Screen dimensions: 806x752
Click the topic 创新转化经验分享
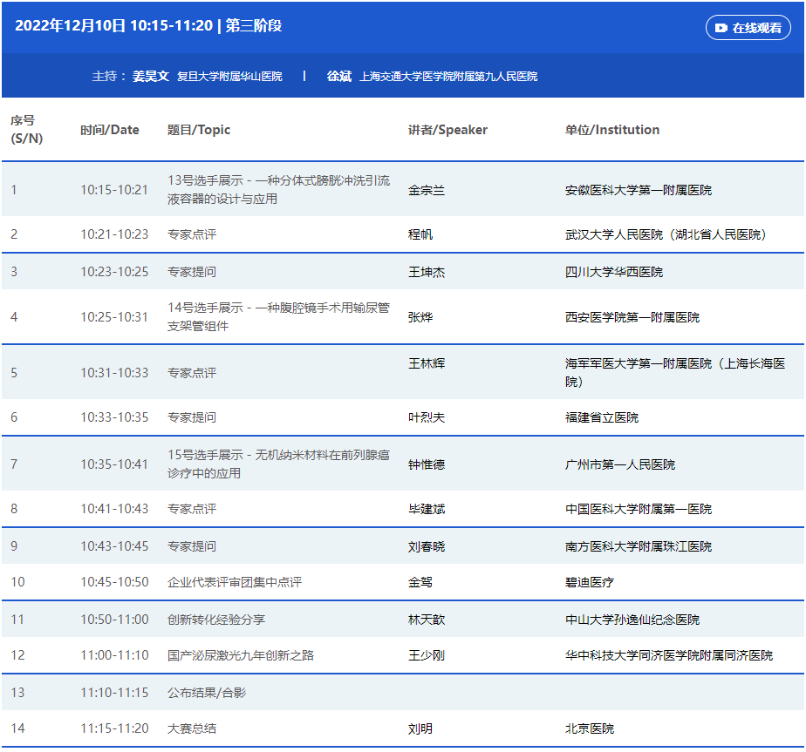coord(216,620)
